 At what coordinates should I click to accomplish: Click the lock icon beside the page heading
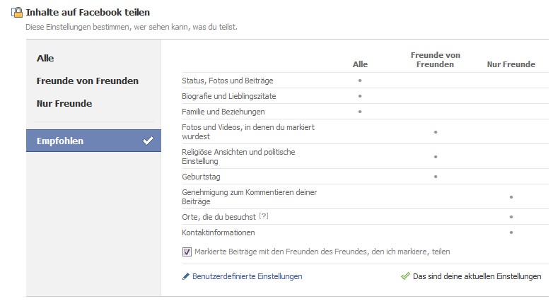[x=18, y=12]
